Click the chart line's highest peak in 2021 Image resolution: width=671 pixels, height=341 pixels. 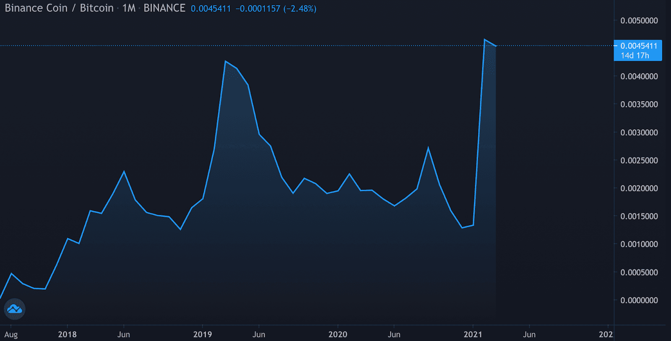click(484, 40)
